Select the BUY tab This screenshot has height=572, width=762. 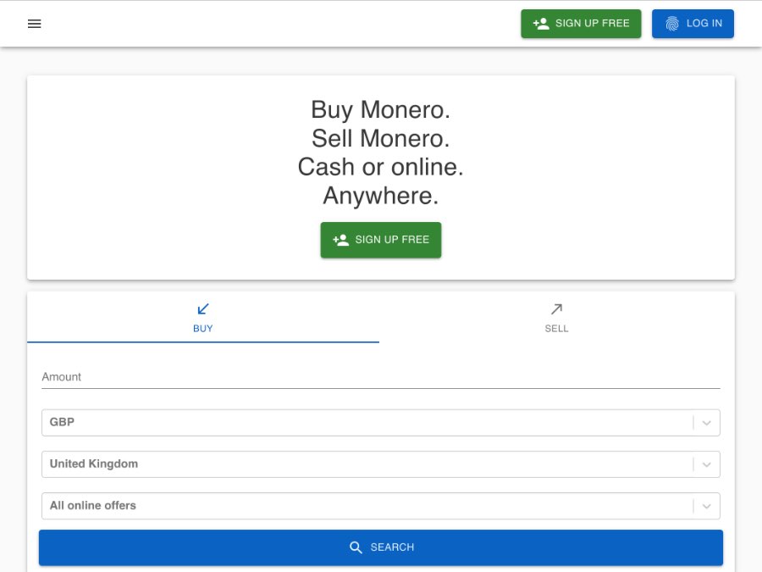tap(203, 318)
